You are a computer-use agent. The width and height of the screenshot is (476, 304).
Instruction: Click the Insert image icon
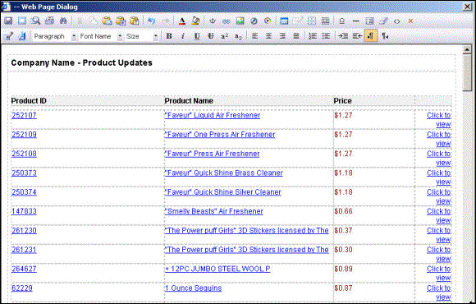[240, 21]
